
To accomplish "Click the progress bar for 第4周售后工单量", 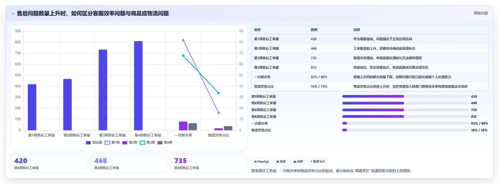I will pos(405,116).
